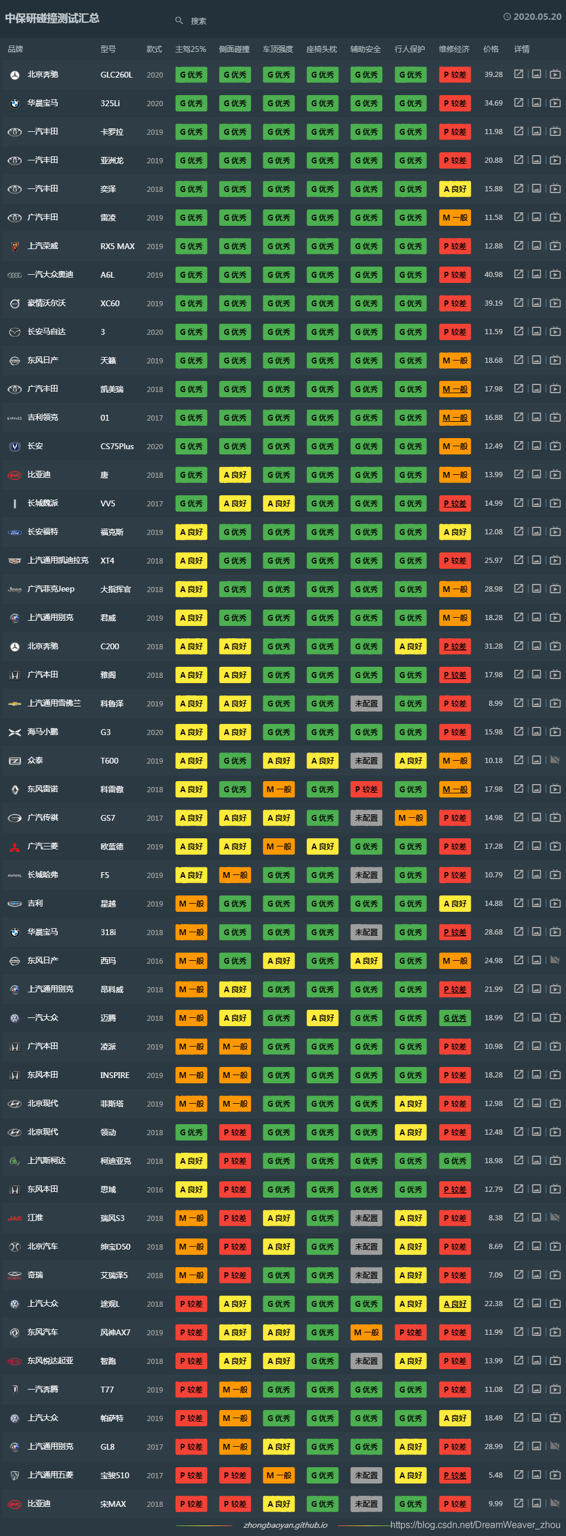The image size is (566, 1536).
Task: Click the 品牌 column header
Action: click(16, 49)
